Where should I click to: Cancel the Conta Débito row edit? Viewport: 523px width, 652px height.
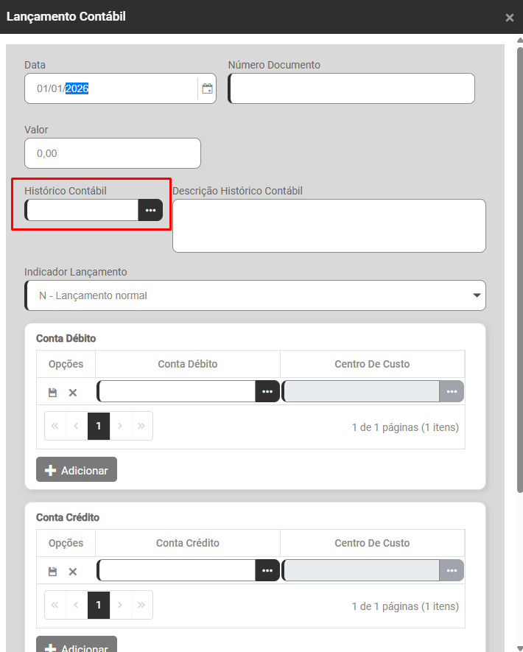coord(73,393)
